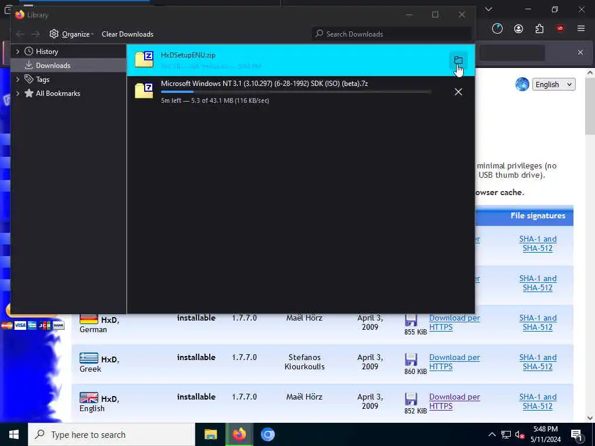Open SHA-1 and SHA-512 link in first row

537,243
